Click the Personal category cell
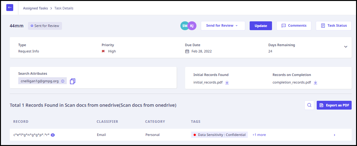357x146 pixels. coord(153,135)
